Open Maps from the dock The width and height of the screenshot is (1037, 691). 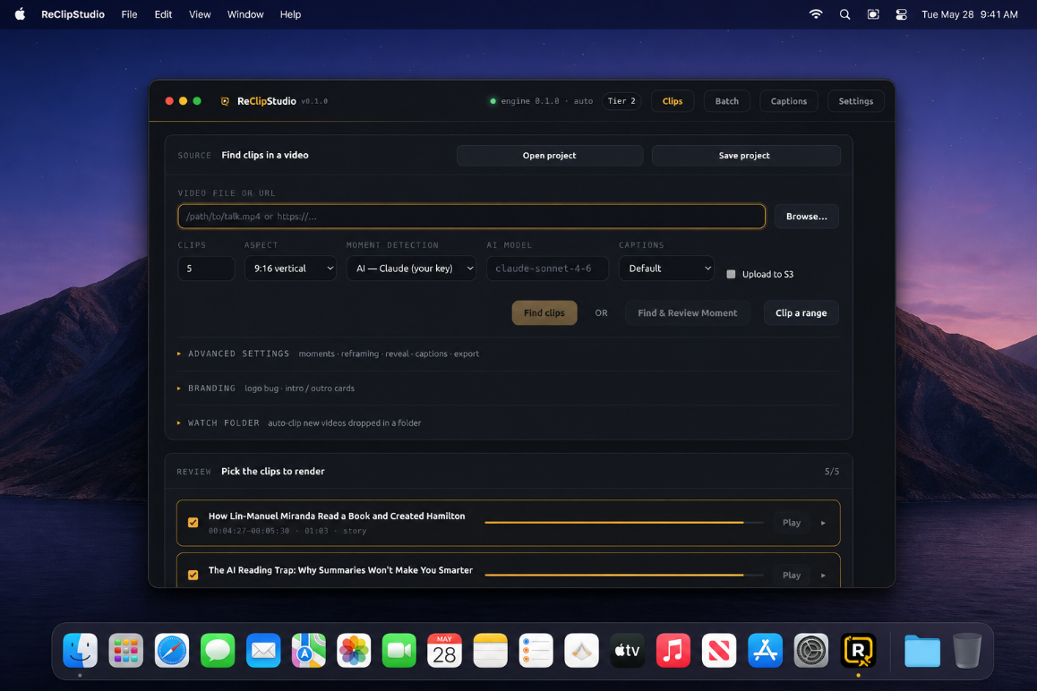click(x=309, y=651)
